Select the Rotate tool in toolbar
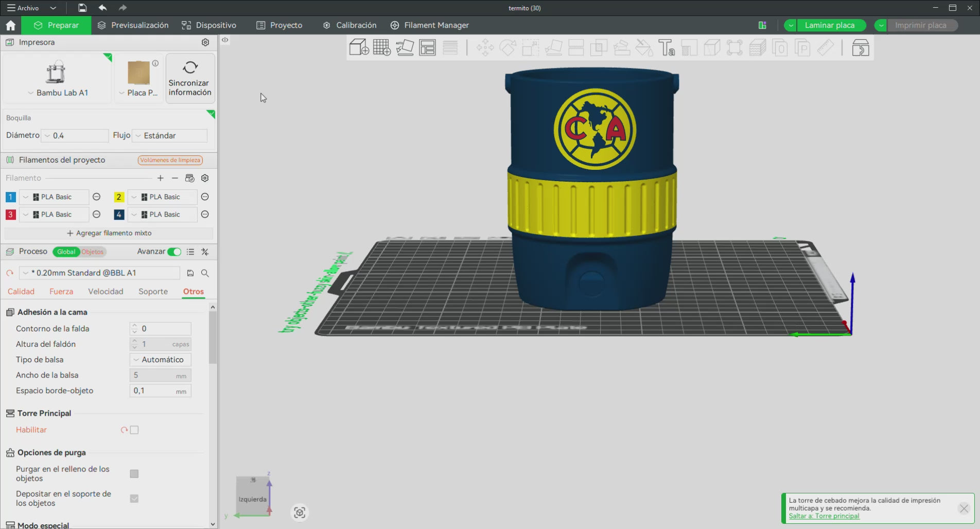The image size is (980, 529). pos(507,48)
